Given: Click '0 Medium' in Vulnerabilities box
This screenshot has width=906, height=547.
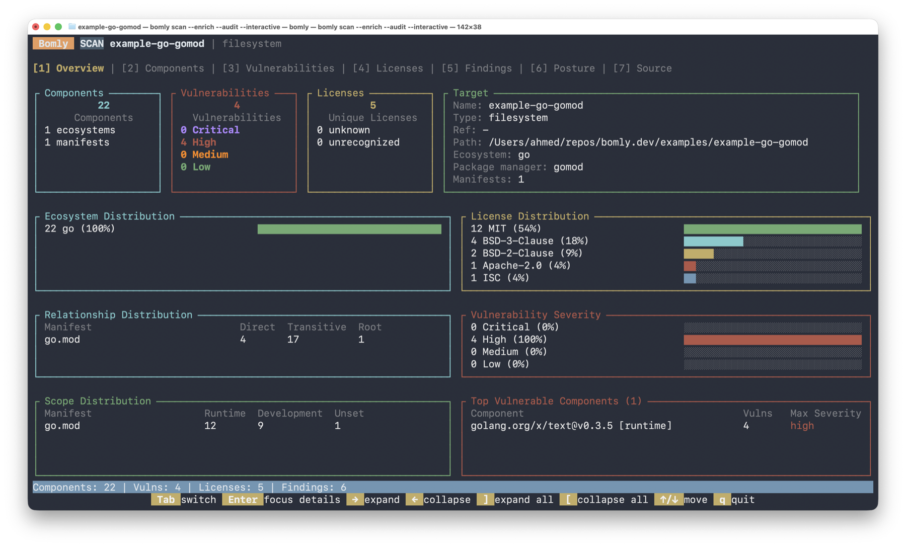Looking at the screenshot, I should (204, 154).
